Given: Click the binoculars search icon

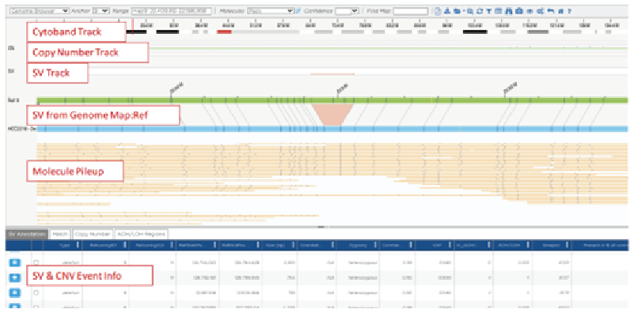Looking at the screenshot, I should point(509,11).
